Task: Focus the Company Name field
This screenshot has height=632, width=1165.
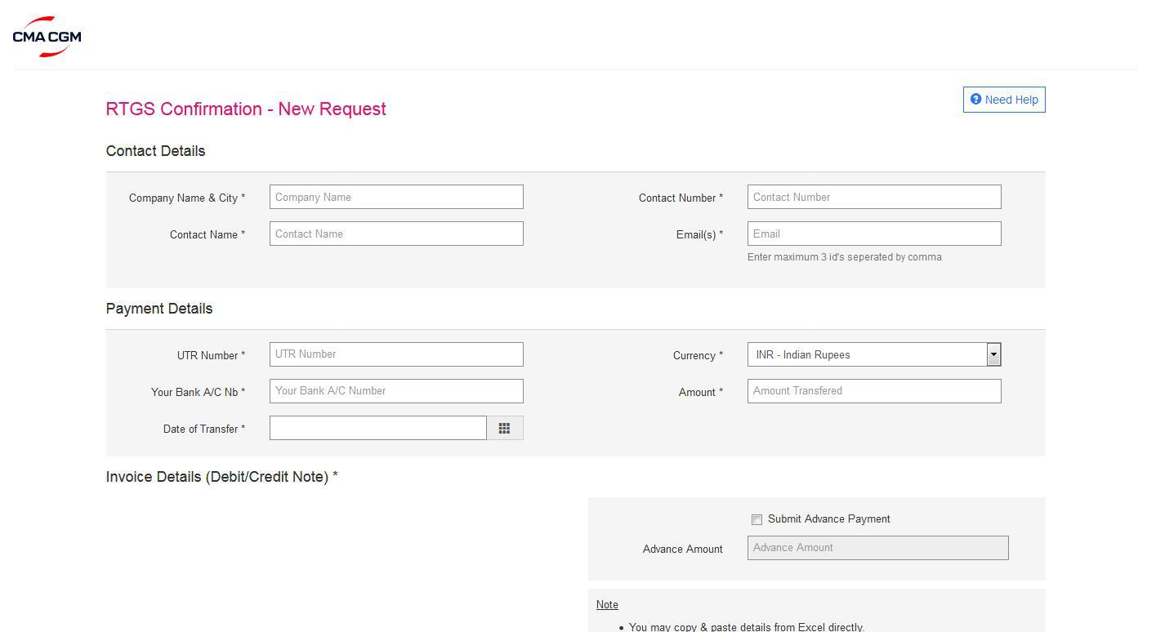Action: 396,197
